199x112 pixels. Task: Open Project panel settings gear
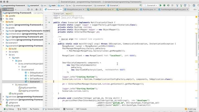[37, 9]
